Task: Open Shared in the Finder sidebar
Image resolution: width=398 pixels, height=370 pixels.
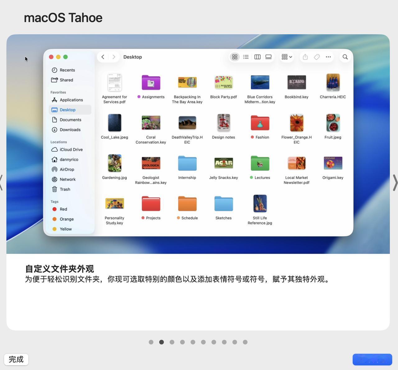Action: tap(70, 80)
